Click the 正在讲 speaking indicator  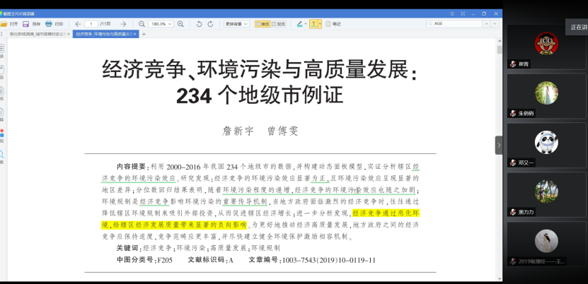coord(577,28)
